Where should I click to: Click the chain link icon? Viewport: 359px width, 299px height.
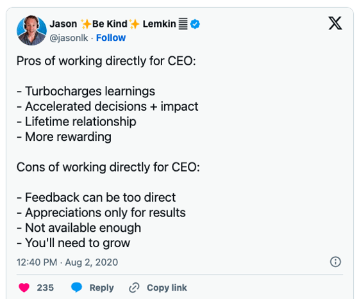click(134, 287)
